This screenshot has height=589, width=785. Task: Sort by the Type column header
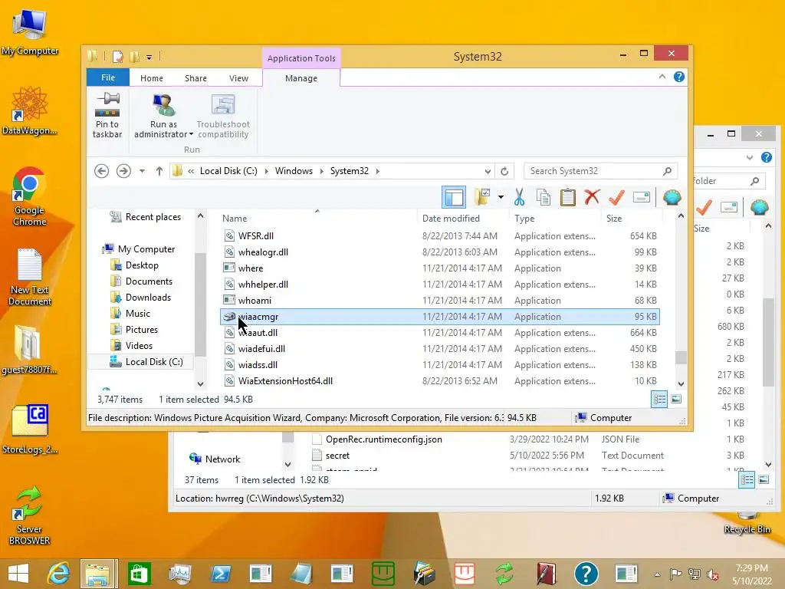click(555, 219)
